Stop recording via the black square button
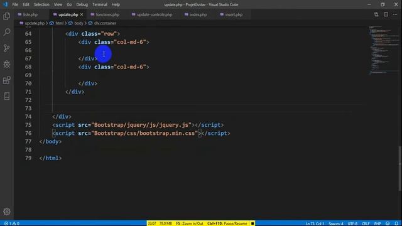Image resolution: width=402 pixels, height=226 pixels. coord(253,223)
